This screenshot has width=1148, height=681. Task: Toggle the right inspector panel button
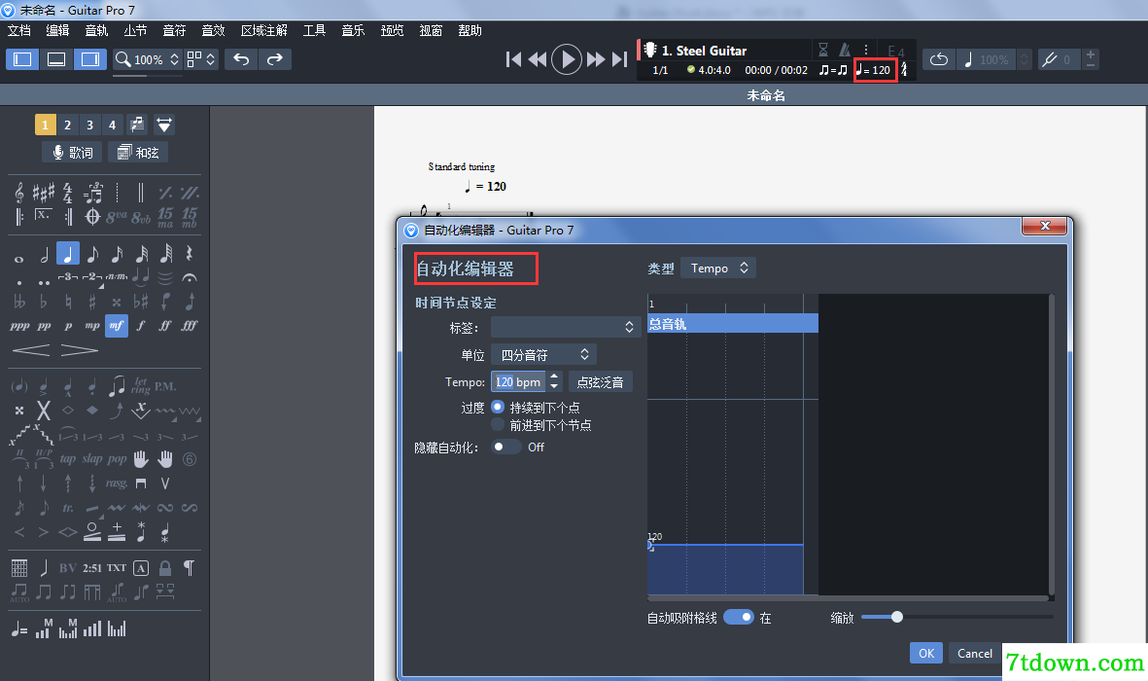click(90, 59)
